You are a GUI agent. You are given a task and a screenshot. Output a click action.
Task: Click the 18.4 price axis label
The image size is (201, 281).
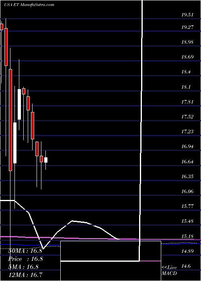pos(186,72)
